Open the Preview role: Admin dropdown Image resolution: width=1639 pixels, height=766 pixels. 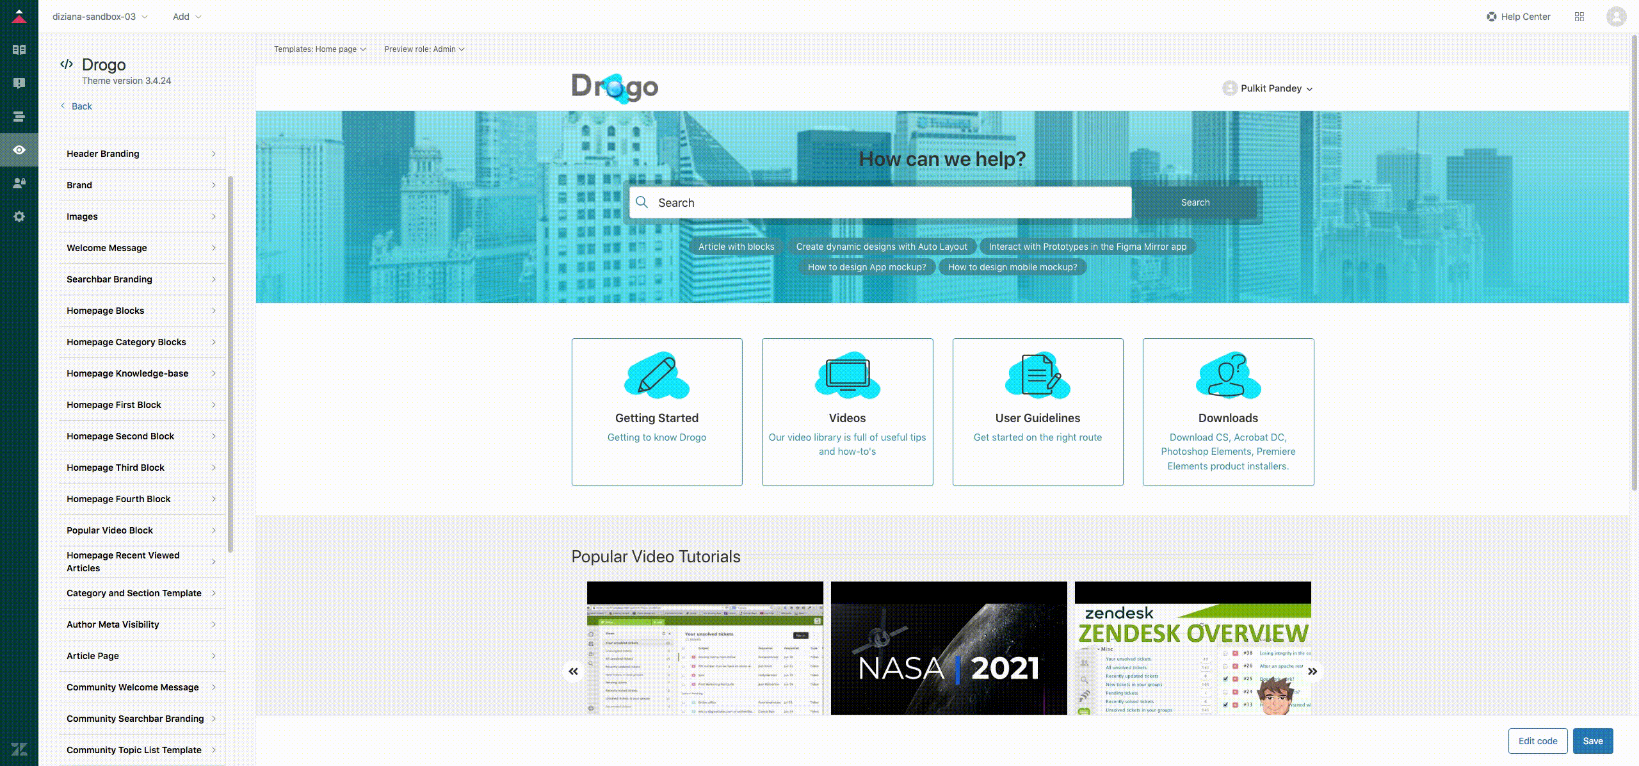tap(424, 49)
